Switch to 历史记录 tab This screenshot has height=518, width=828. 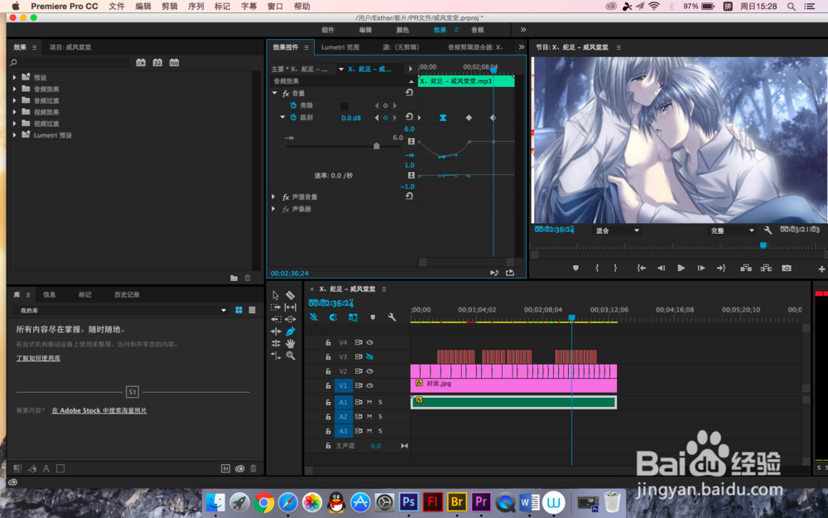(128, 294)
